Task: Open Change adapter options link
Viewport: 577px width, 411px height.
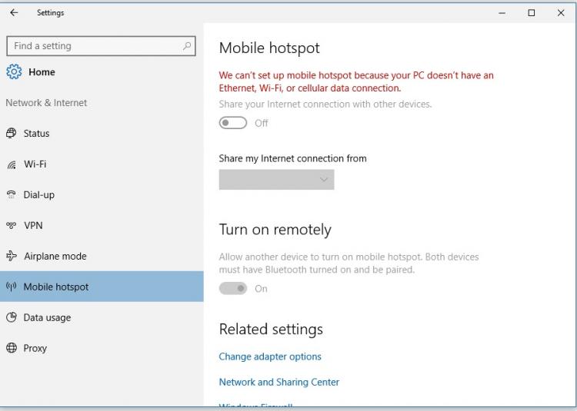Action: 270,356
